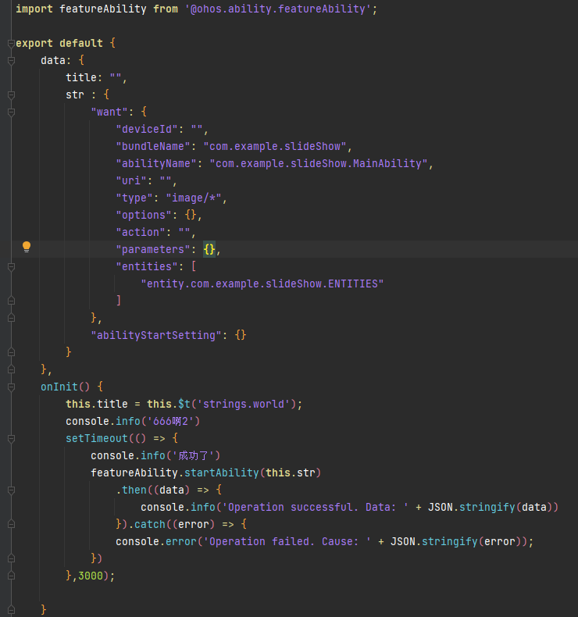Fold the onInit() function in the gutter
Image resolution: width=578 pixels, height=617 pixels.
click(x=12, y=387)
